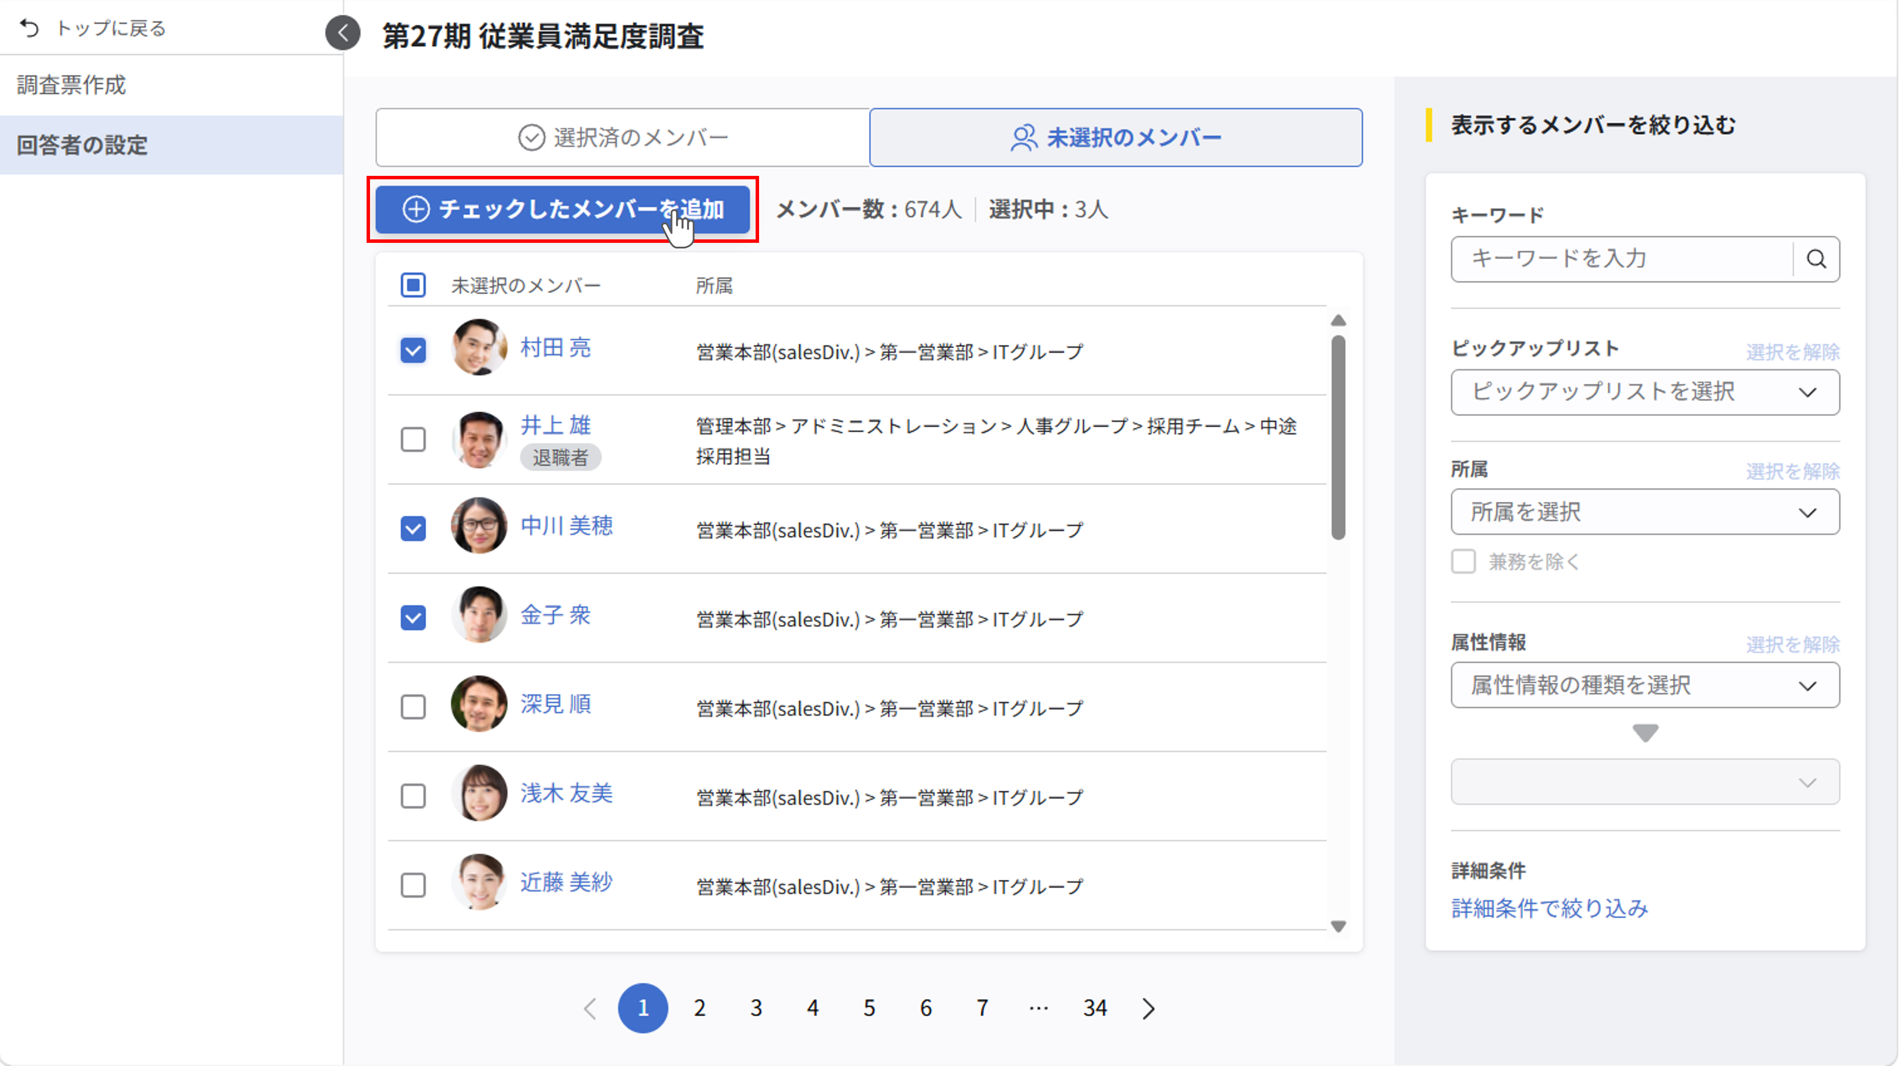
Task: Check the checkbox for 深見 順
Action: coord(414,707)
